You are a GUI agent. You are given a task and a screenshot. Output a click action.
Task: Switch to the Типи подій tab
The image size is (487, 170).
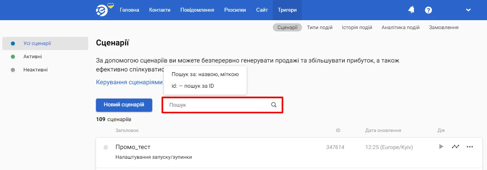(x=320, y=28)
